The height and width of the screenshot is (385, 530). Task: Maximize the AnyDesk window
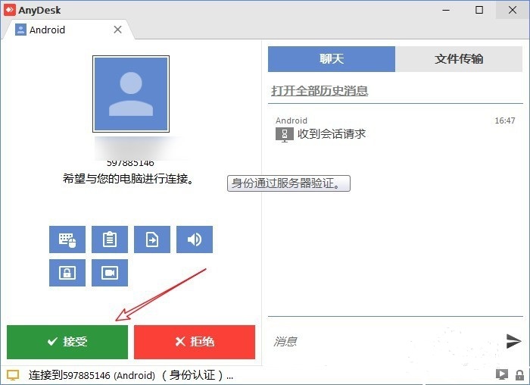(x=479, y=10)
